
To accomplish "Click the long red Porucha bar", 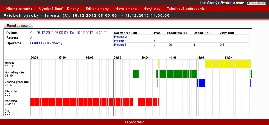I will tap(82, 102).
